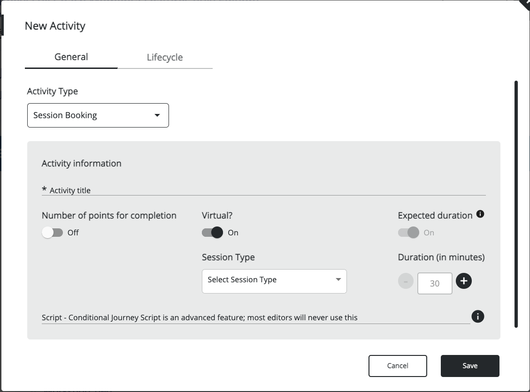Switch to the General tab
Screen dimensions: 530x392
tap(71, 57)
